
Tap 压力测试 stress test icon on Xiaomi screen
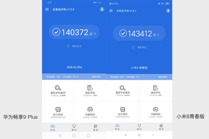coord(123,109)
